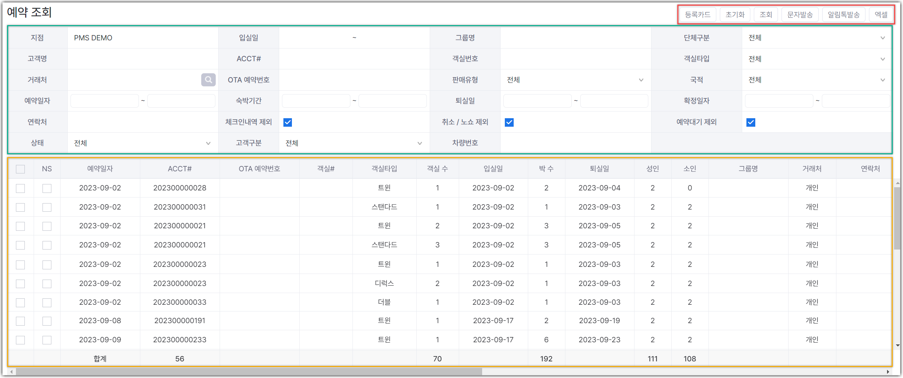
Task: Toggle the 취소 / 노쇼 제외 checkbox
Action: [509, 122]
